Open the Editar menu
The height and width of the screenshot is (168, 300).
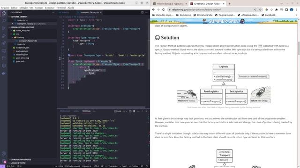tap(15, 8)
